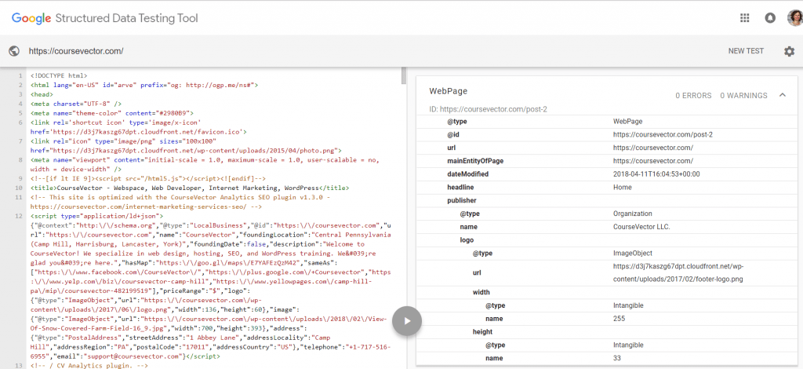Click line number 12 in the gutter

[20, 217]
